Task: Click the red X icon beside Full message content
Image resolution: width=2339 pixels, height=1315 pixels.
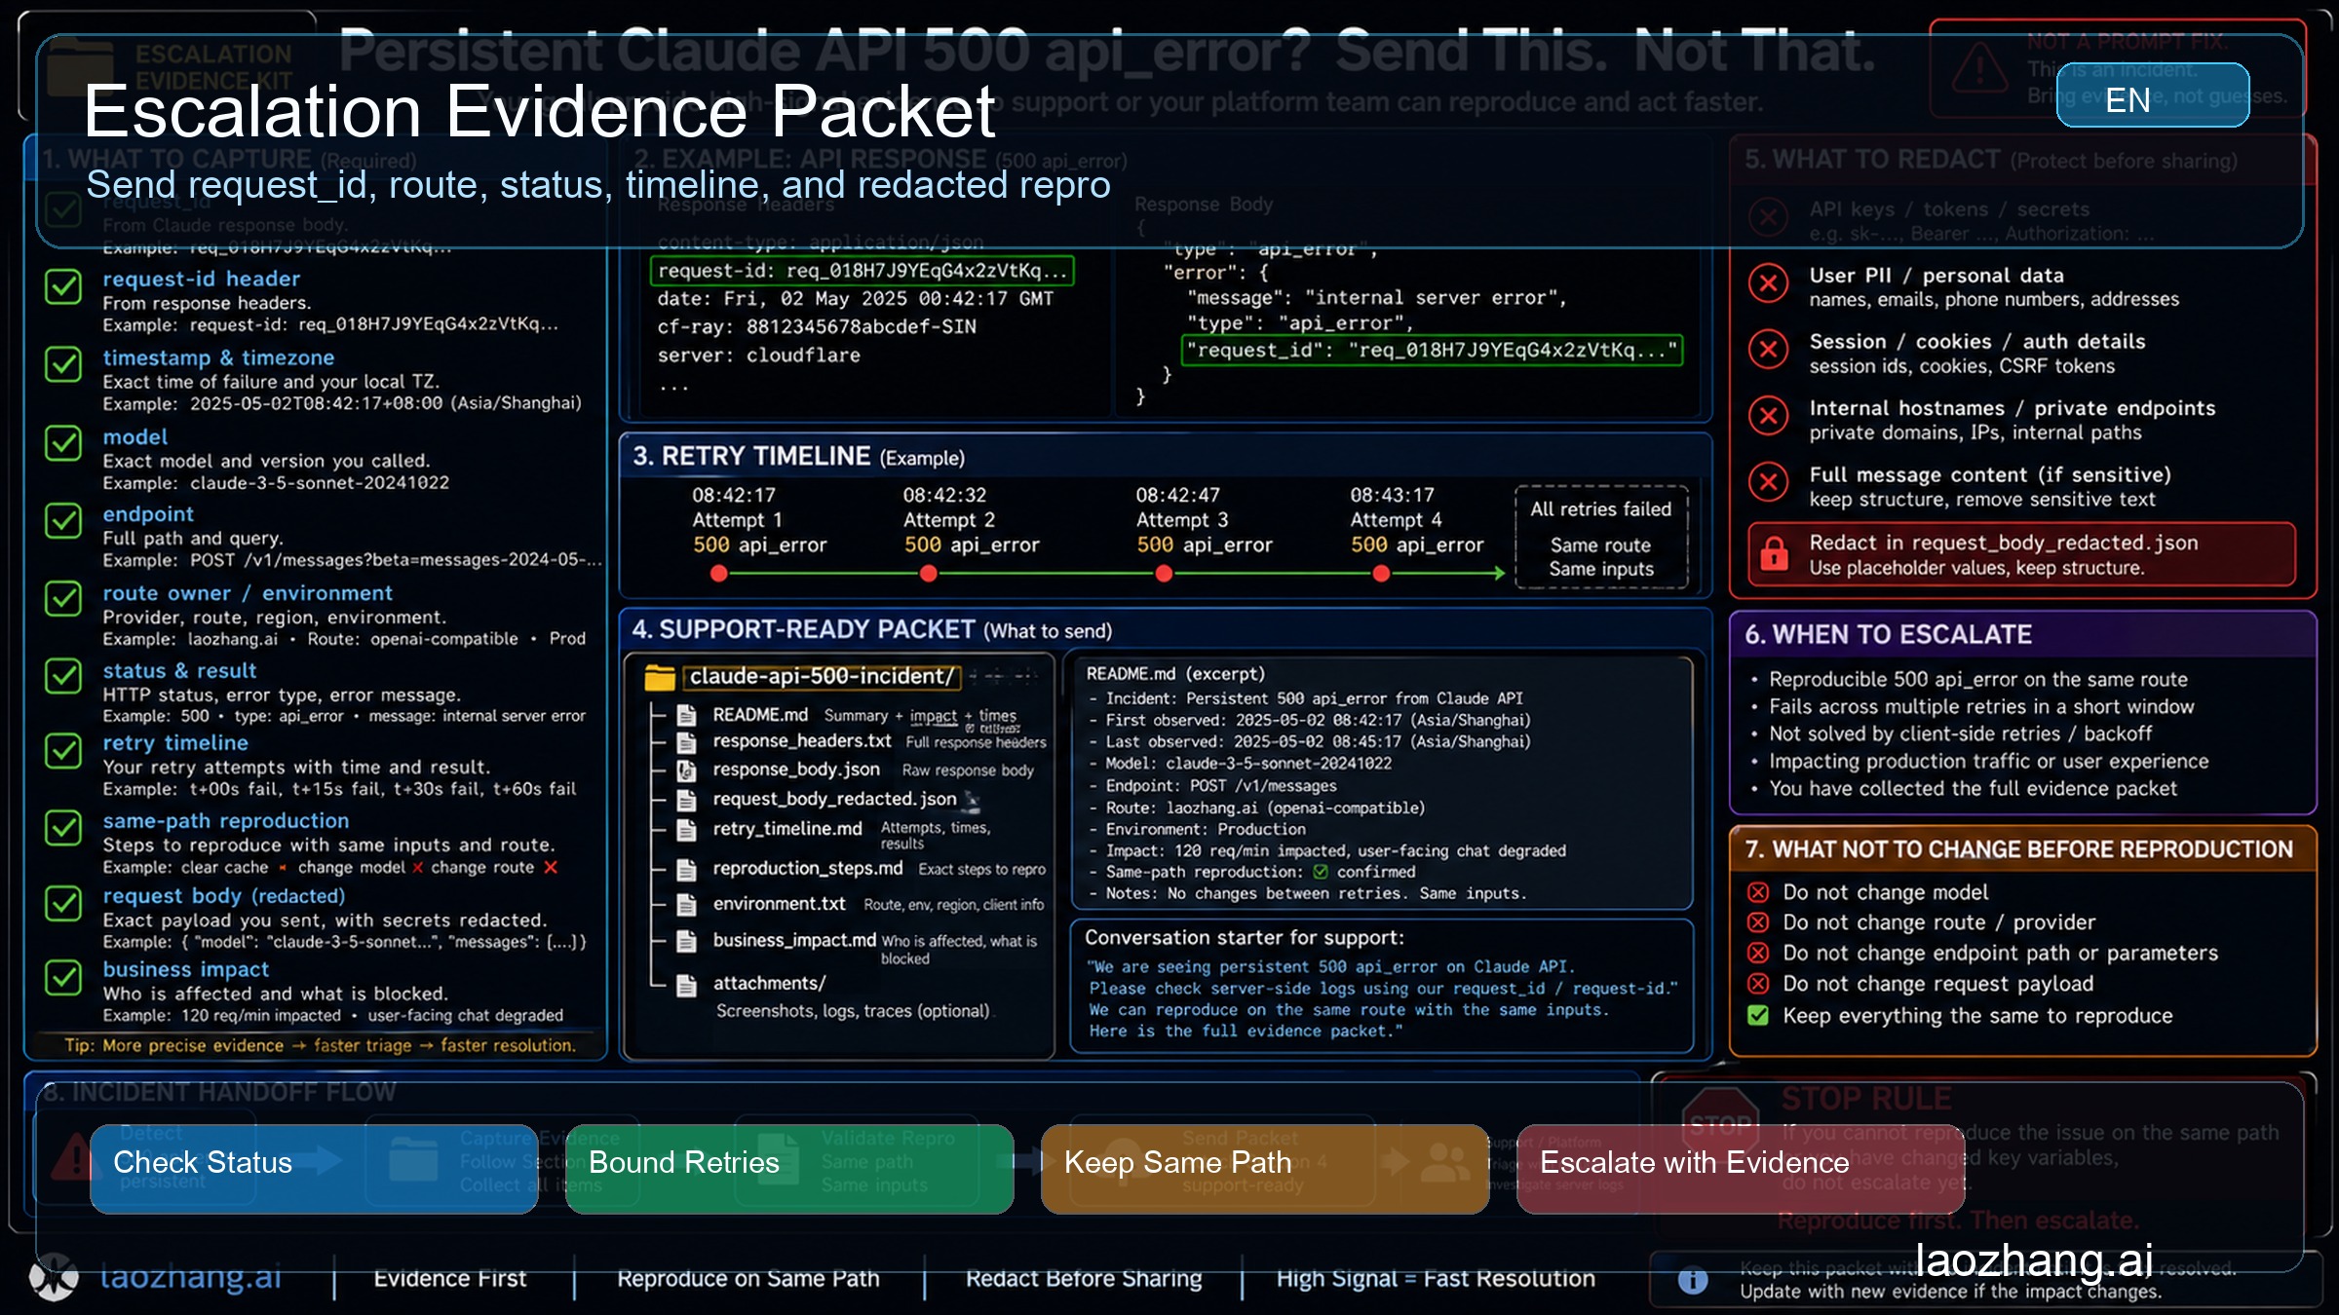Action: [x=1768, y=482]
